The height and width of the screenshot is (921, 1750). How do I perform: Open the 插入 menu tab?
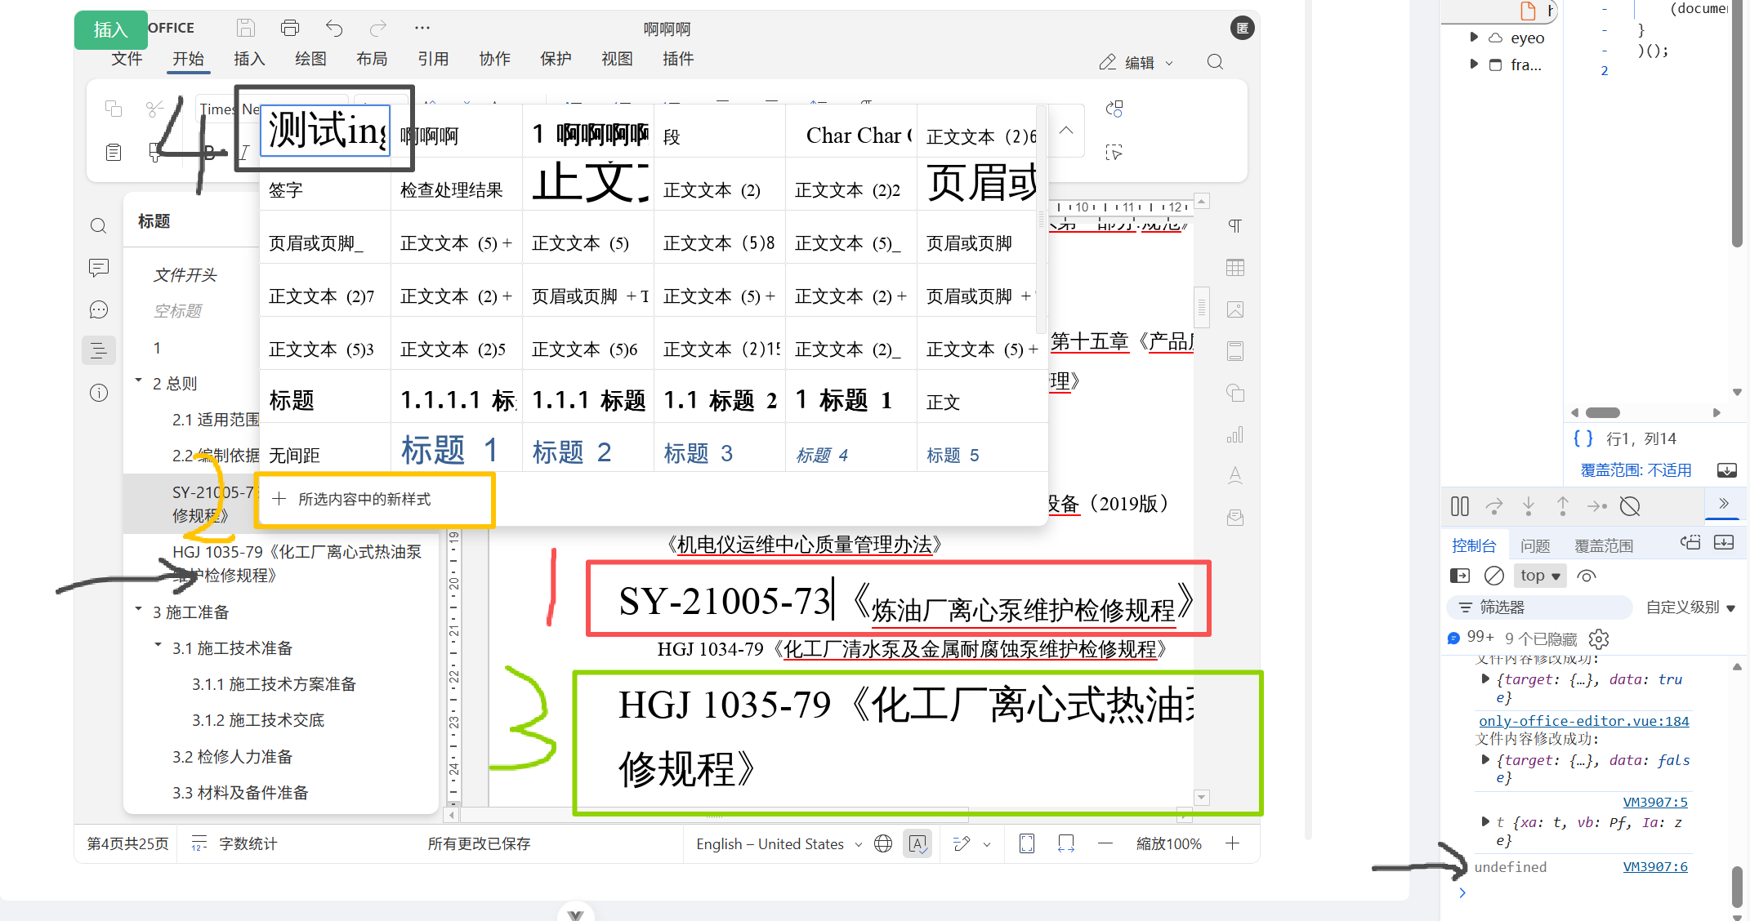coord(249,59)
